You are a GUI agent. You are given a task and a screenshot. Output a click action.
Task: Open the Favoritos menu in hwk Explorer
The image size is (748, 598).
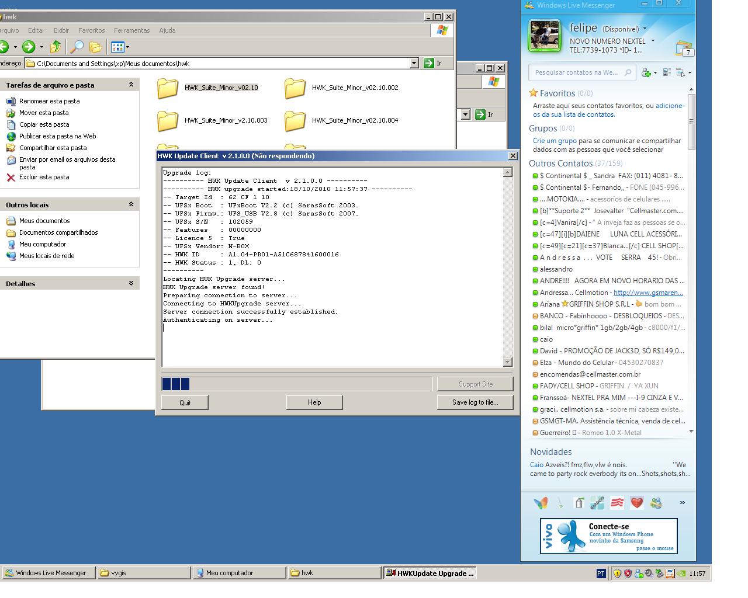point(92,30)
